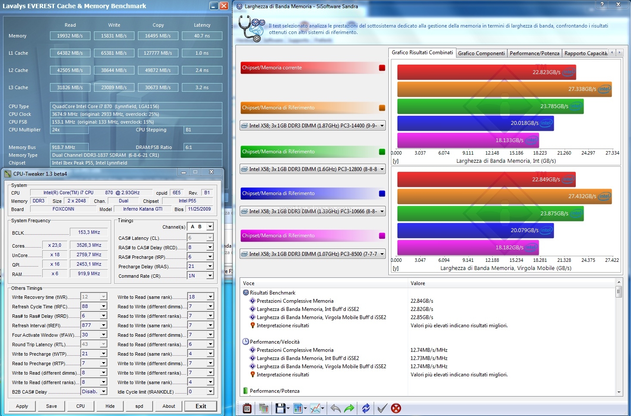Click the Performance/Potenza green icon
Screen dimensions: 631x416
click(246, 391)
